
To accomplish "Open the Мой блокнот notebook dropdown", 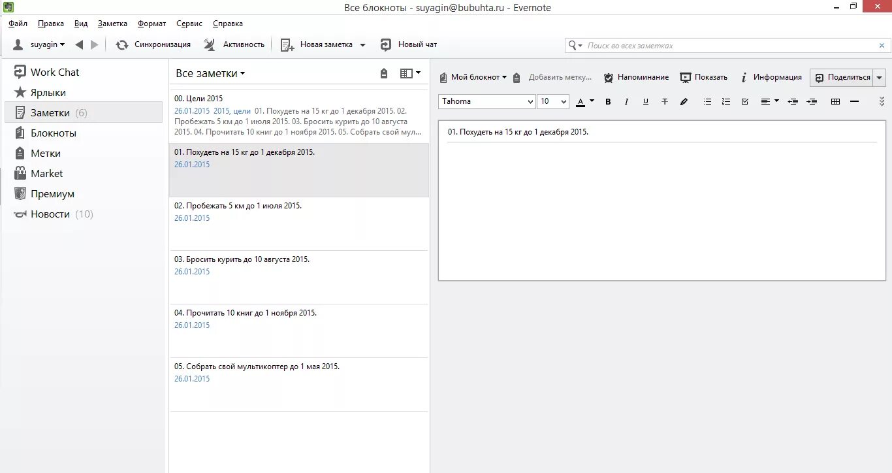I will point(473,77).
